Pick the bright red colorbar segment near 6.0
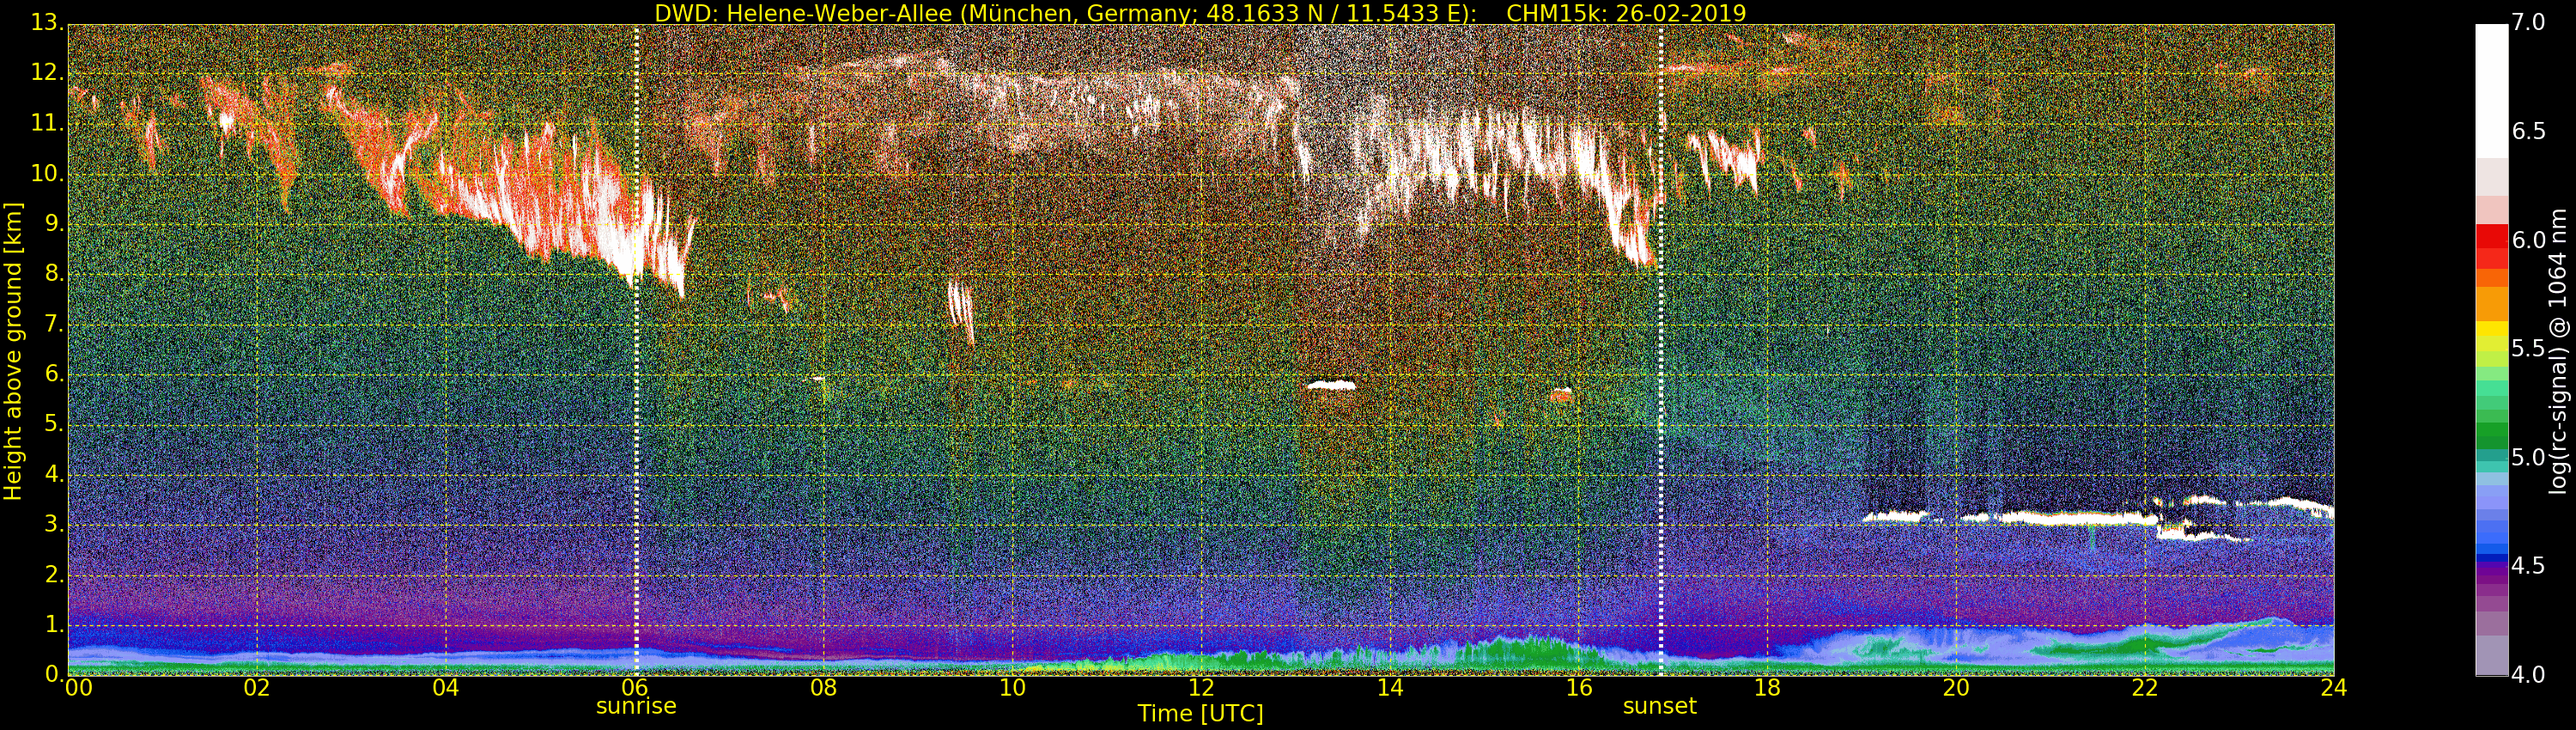2576x730 pixels. [2491, 235]
